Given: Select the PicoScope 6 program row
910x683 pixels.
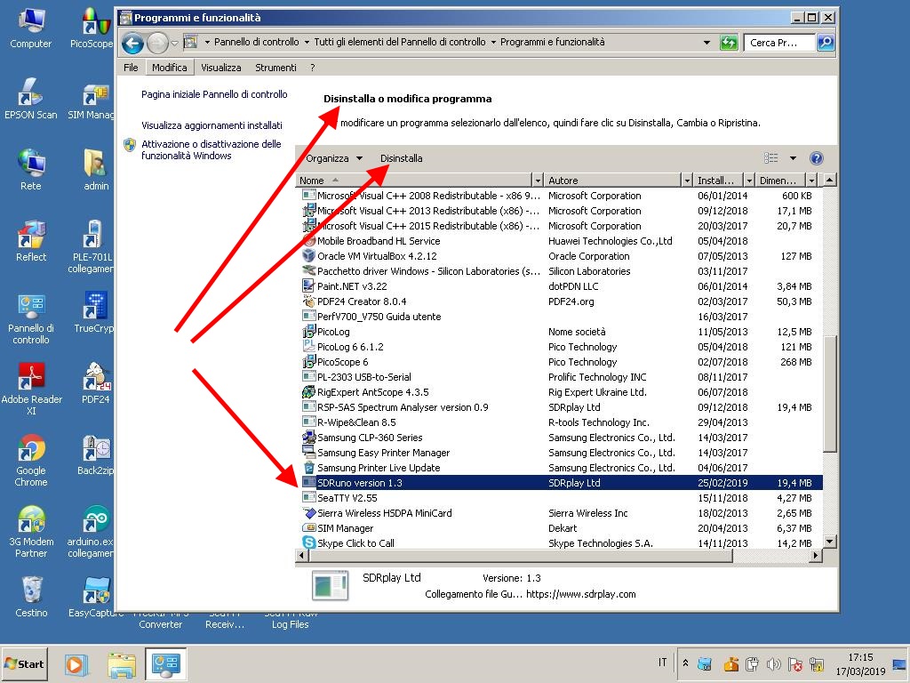Looking at the screenshot, I should (x=560, y=361).
